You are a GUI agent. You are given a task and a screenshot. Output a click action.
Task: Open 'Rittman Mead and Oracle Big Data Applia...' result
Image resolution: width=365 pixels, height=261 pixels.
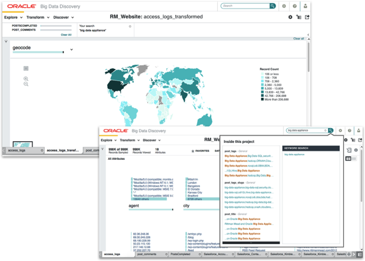coord(249,224)
